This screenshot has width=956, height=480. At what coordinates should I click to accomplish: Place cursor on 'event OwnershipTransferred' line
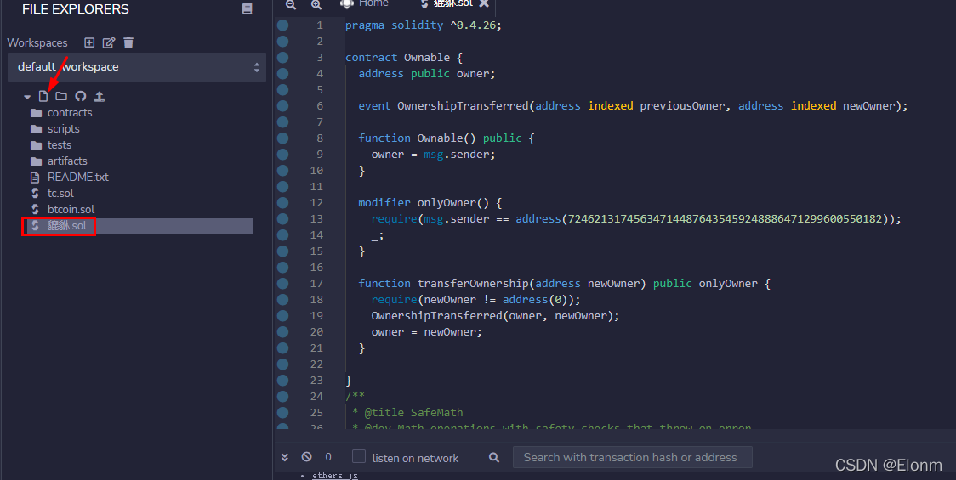pos(633,106)
